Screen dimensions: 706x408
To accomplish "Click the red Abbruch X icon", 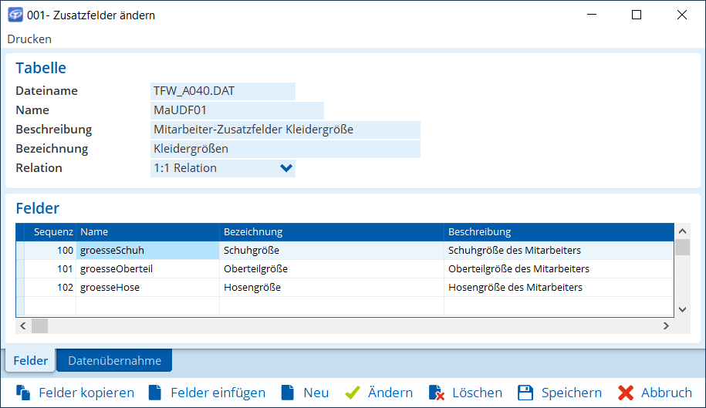I will pyautogui.click(x=626, y=393).
